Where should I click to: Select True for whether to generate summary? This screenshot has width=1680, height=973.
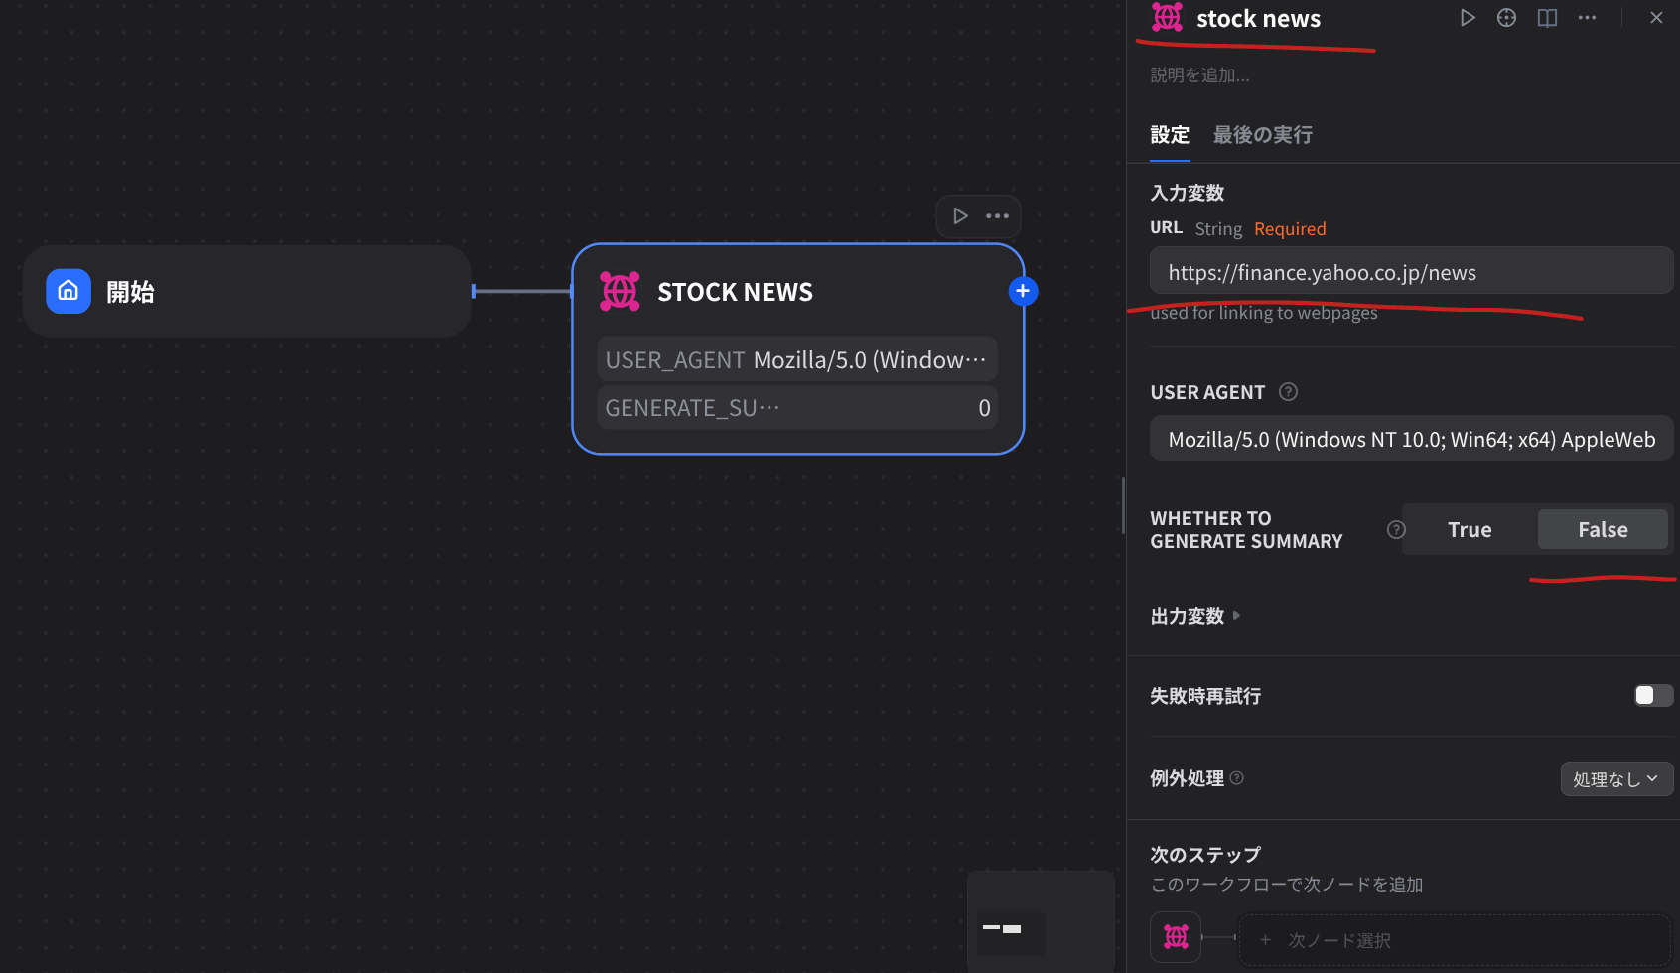(1469, 529)
